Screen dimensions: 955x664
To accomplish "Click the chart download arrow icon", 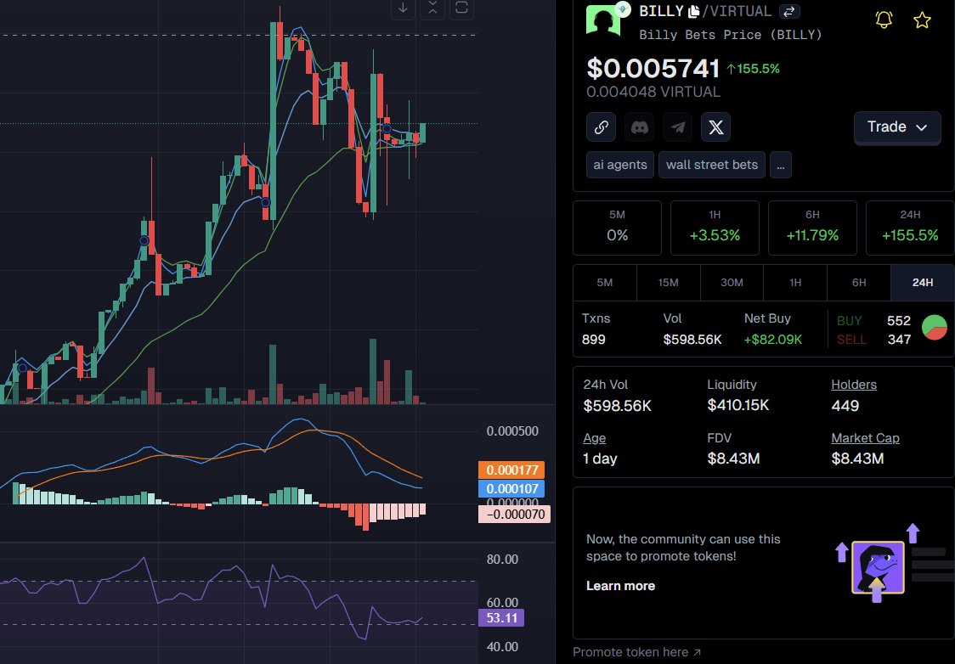I will [403, 8].
